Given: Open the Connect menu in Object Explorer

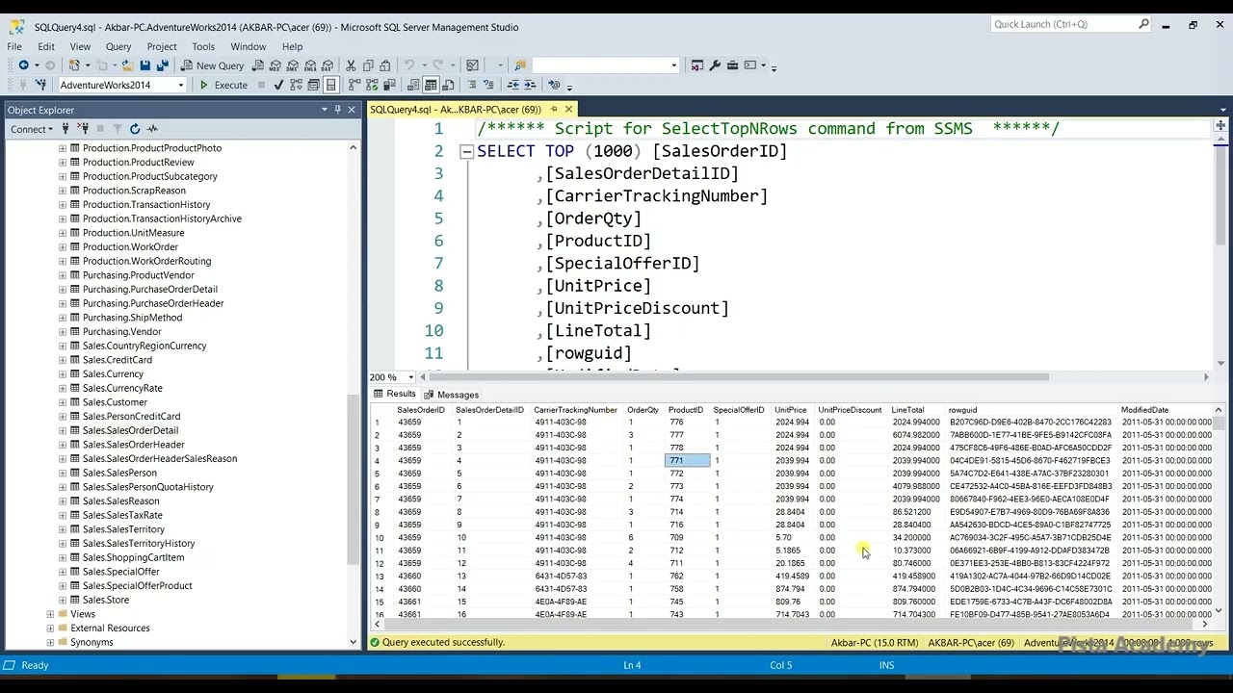Looking at the screenshot, I should pos(31,129).
